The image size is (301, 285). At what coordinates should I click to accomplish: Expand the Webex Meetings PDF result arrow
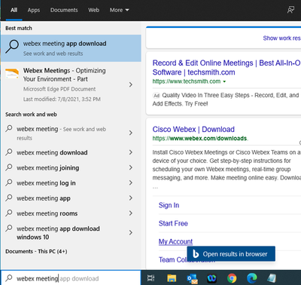[131, 84]
